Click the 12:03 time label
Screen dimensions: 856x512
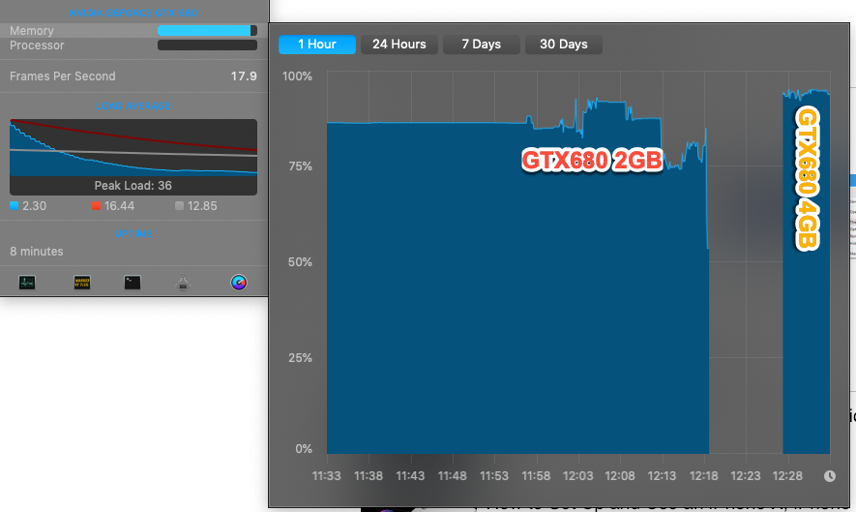[578, 476]
